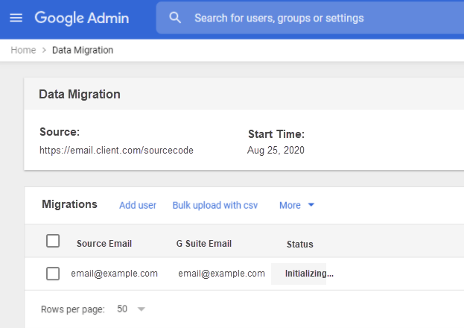Click the Initializing status indicator

pos(309,274)
